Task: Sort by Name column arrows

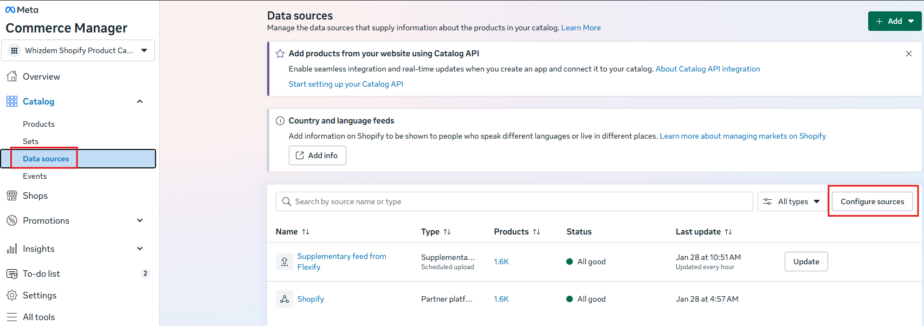Action: pyautogui.click(x=306, y=232)
